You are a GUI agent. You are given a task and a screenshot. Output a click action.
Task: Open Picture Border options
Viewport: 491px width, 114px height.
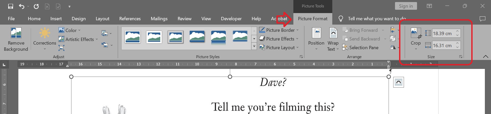pos(279,30)
